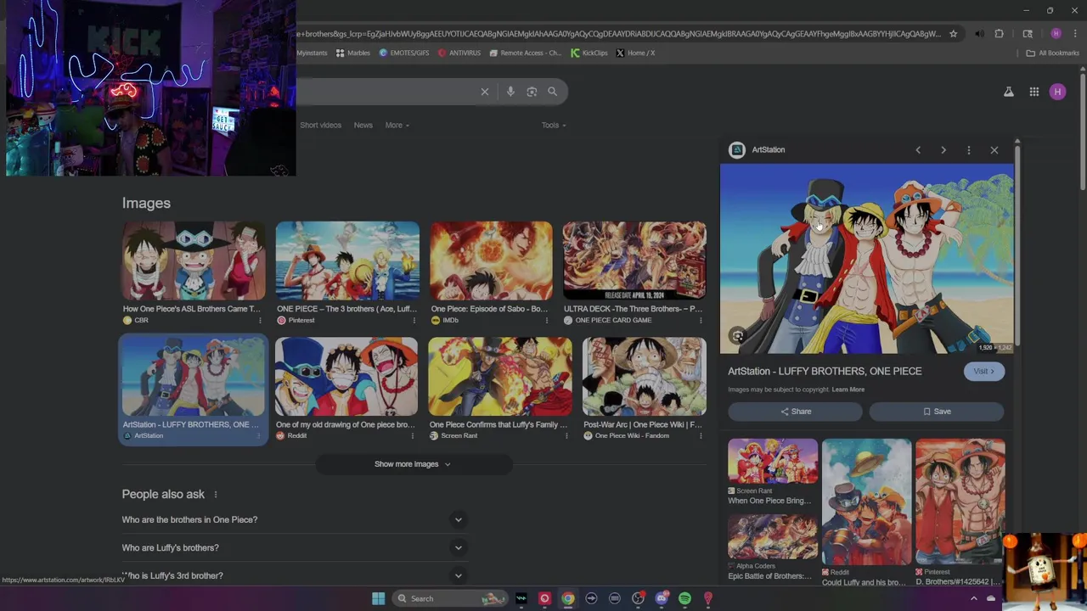Open the KickClips bookmark

[x=589, y=53]
